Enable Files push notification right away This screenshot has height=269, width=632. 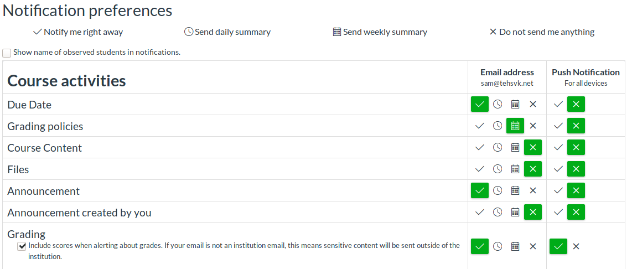click(558, 169)
